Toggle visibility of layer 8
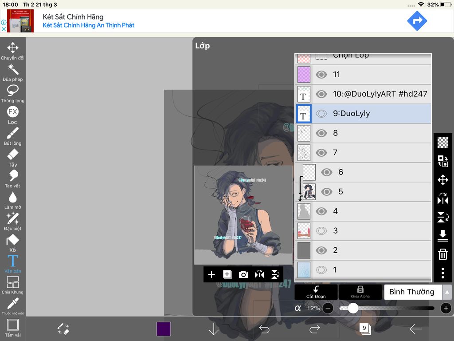This screenshot has height=341, width=454. point(321,133)
